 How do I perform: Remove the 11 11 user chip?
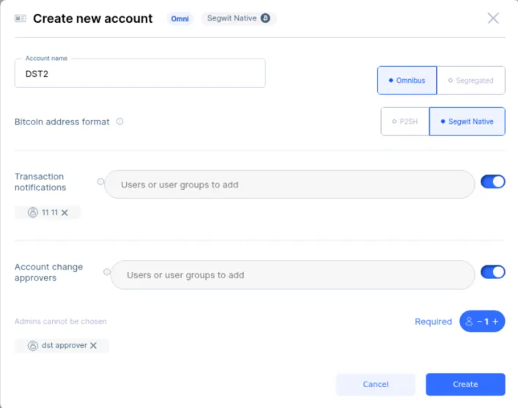pos(64,212)
